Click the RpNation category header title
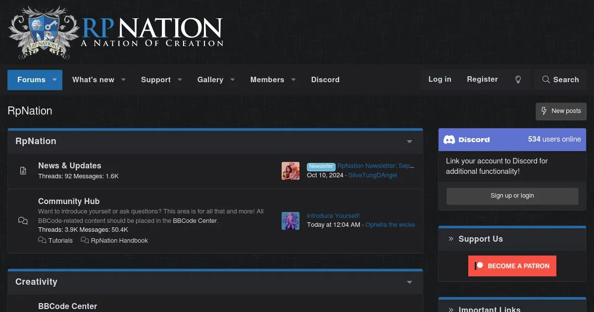The height and width of the screenshot is (312, 594). pyautogui.click(x=36, y=141)
